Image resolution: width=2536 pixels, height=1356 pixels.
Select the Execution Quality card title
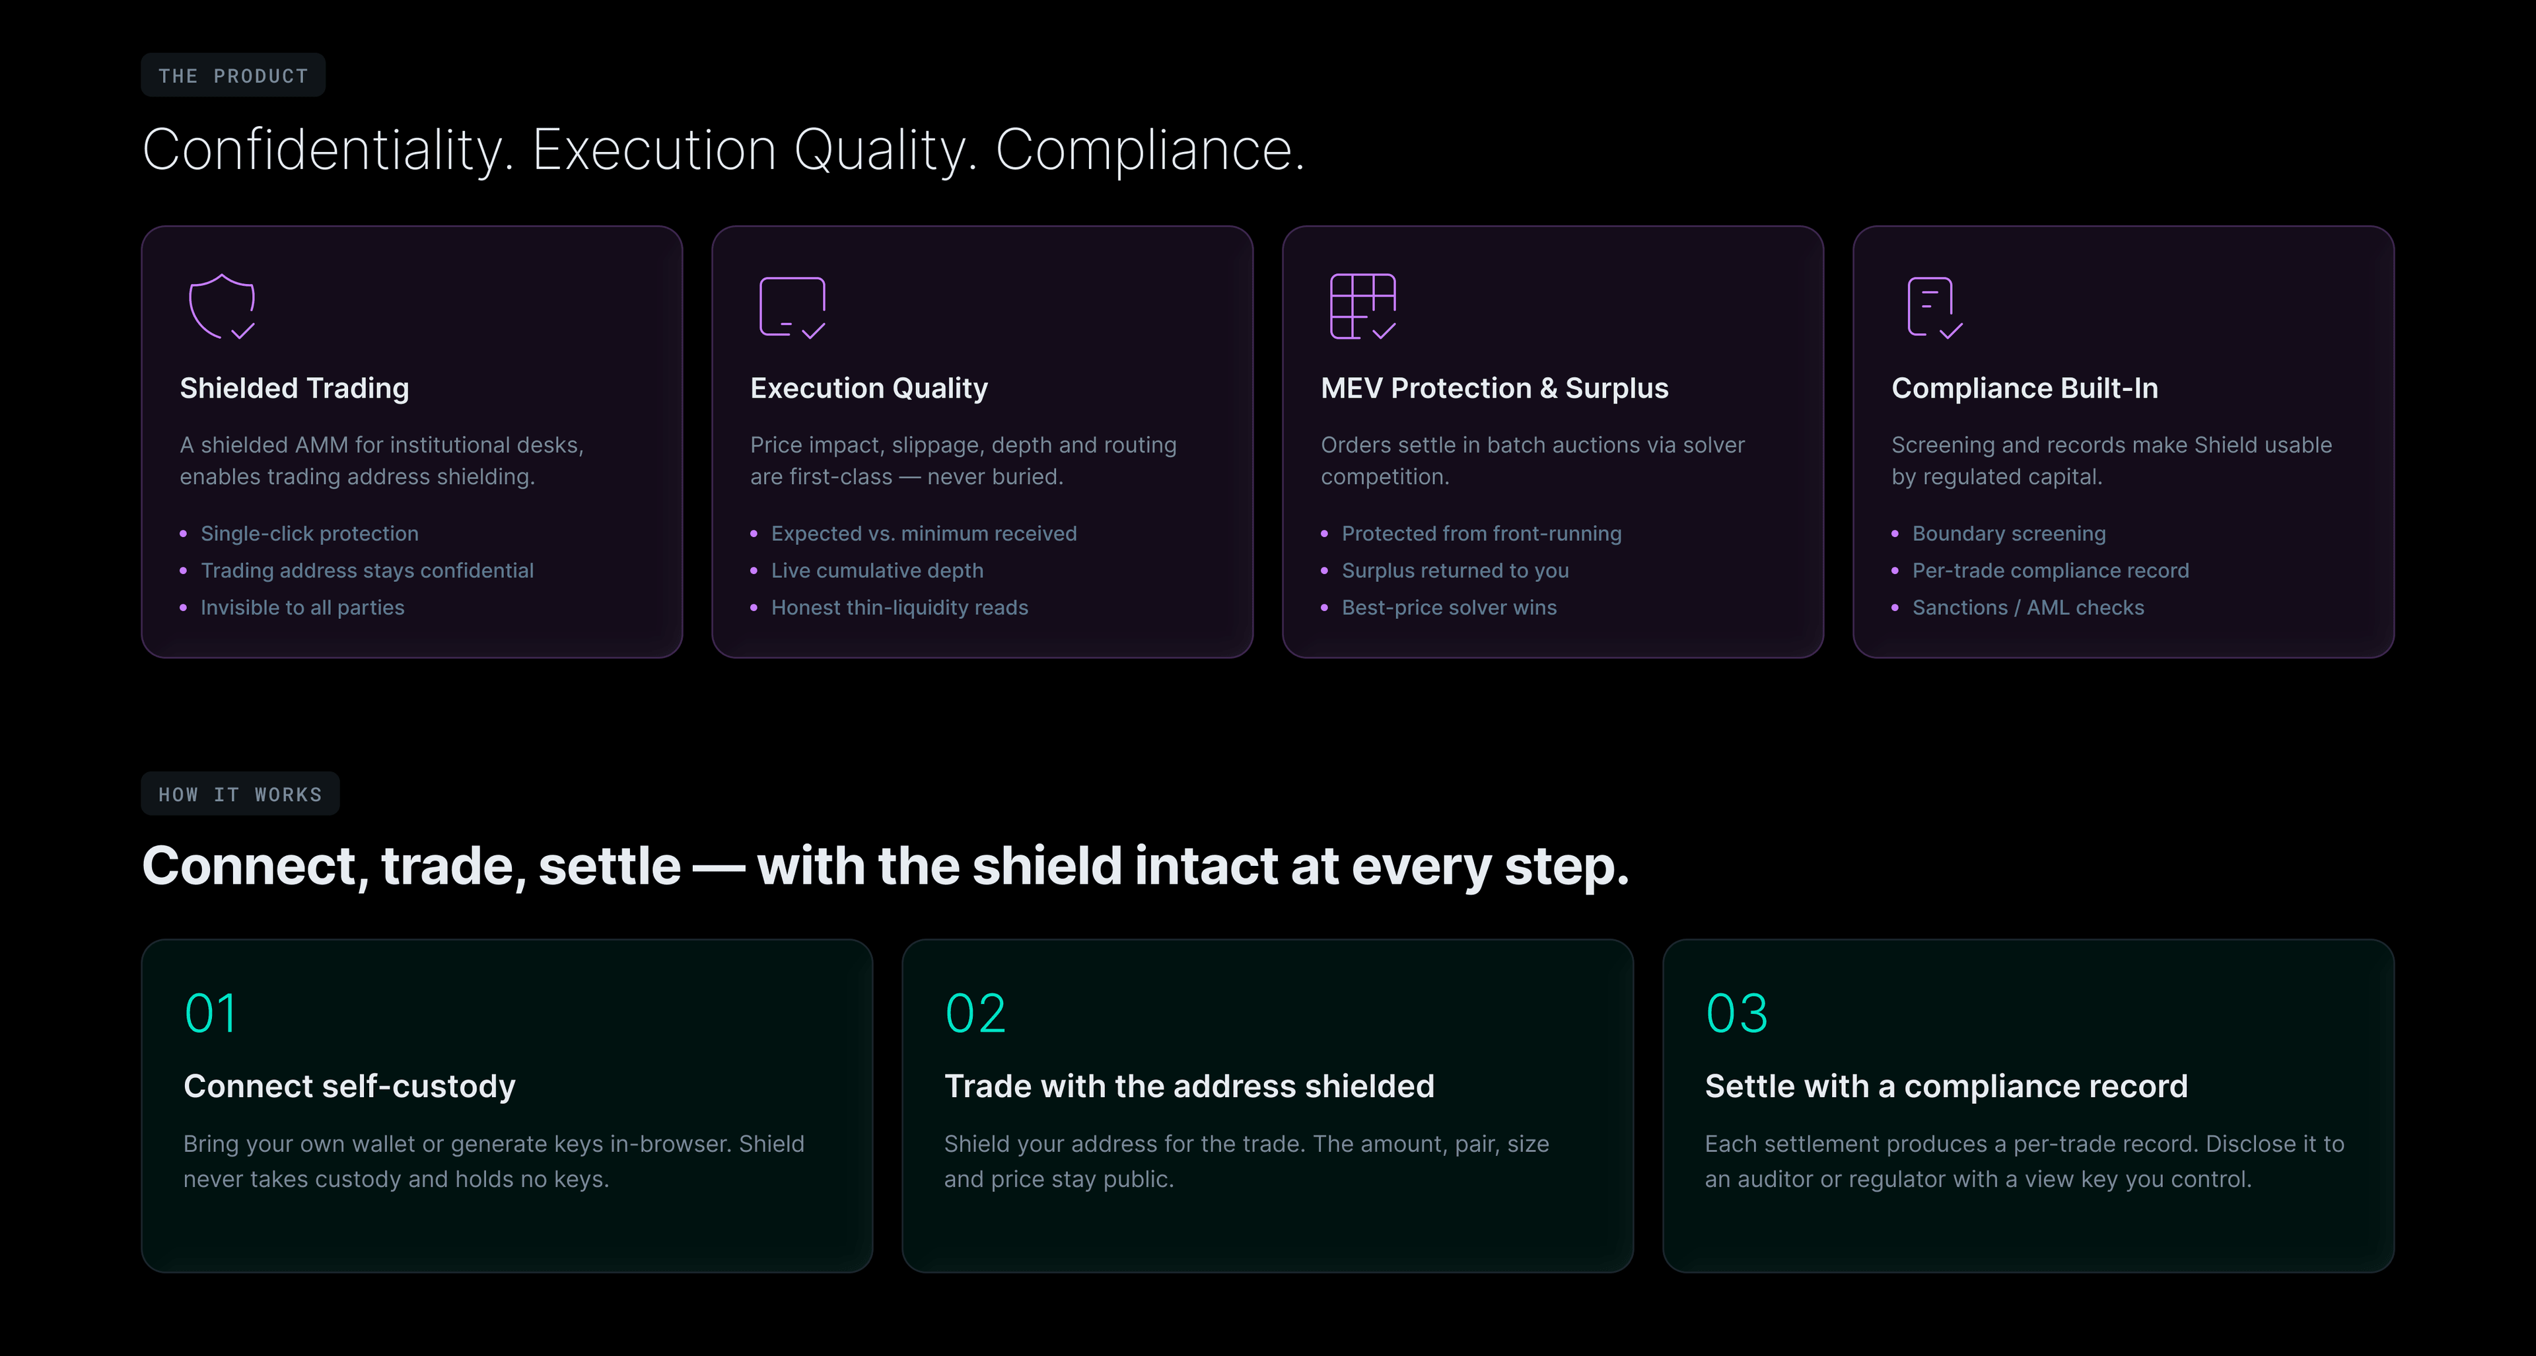[869, 388]
